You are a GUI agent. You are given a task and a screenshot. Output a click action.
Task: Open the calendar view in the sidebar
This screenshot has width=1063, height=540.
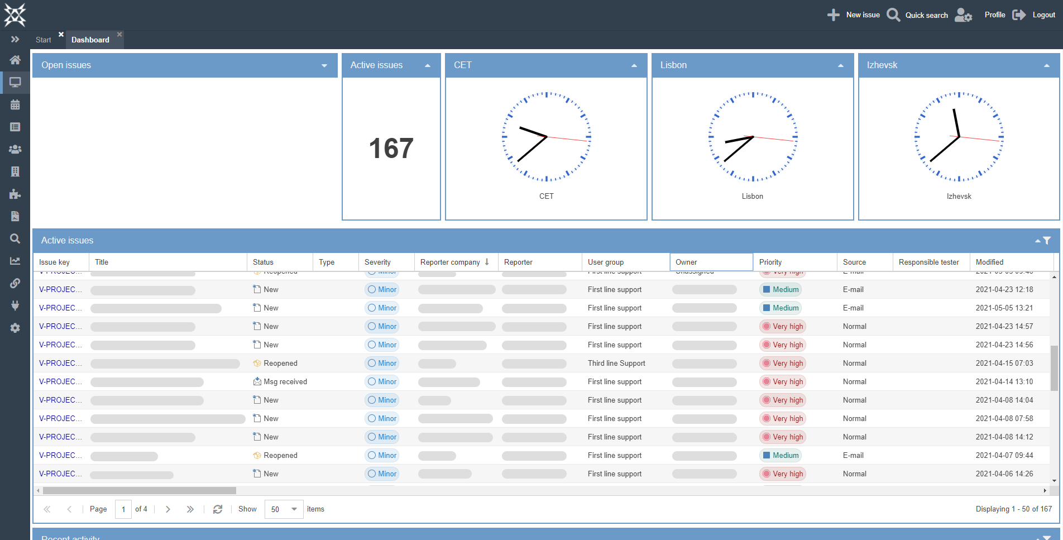click(15, 104)
